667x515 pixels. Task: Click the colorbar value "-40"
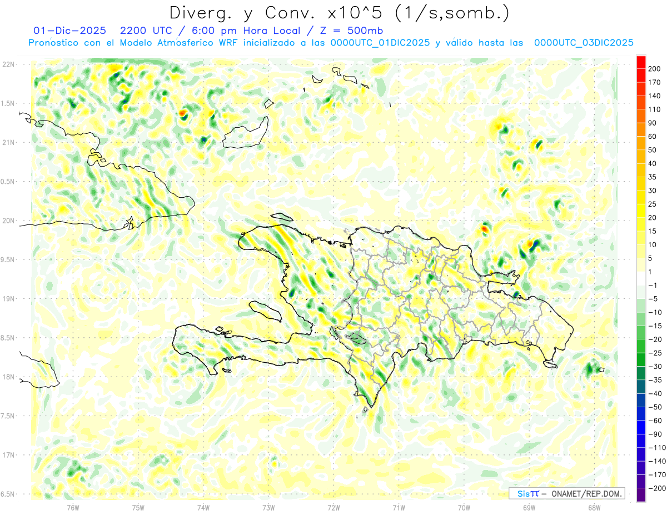click(x=656, y=393)
